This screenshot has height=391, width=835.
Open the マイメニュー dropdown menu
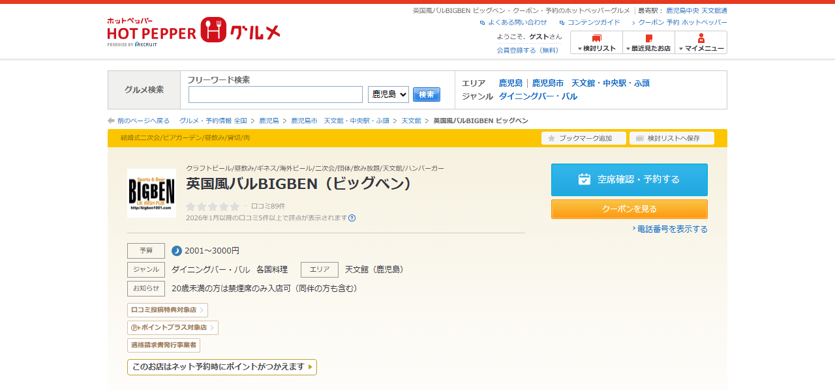tap(701, 42)
